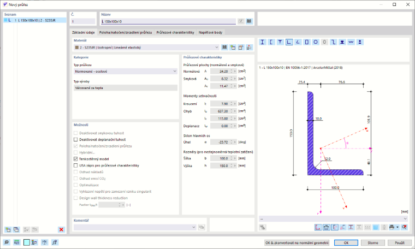415x249 pixels.
Task: Open the cross-section library next to name
Action: (249, 21)
